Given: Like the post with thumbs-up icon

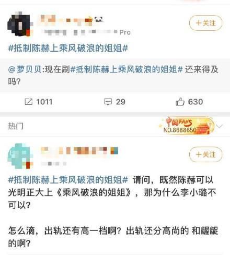Looking at the screenshot, I should pos(180,102).
